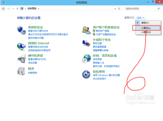Open the Hardware and Sound printer icon
Viewport: 163px width, 121px height.
(x=22, y=59)
